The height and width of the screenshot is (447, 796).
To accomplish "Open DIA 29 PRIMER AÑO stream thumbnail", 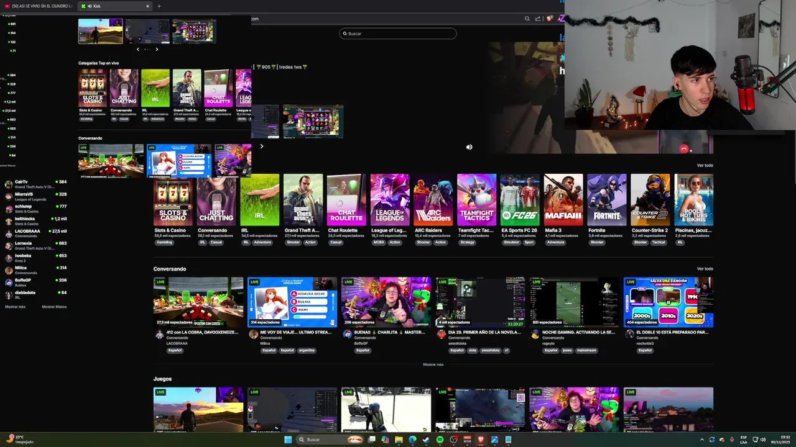I will 480,302.
